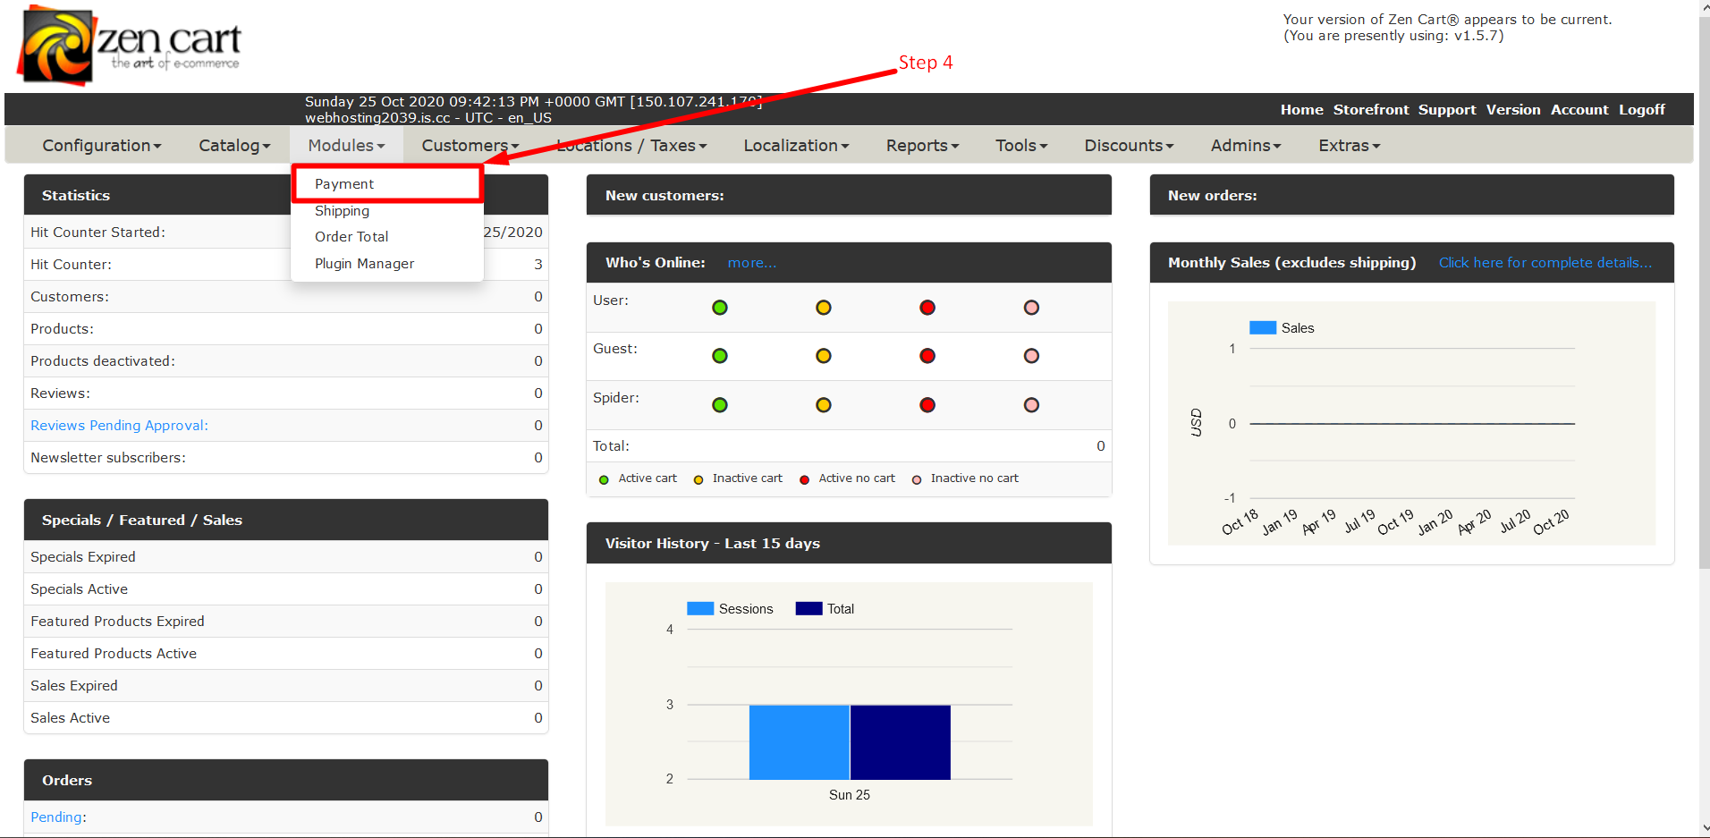Expand the Admins dropdown menu

point(1246,146)
